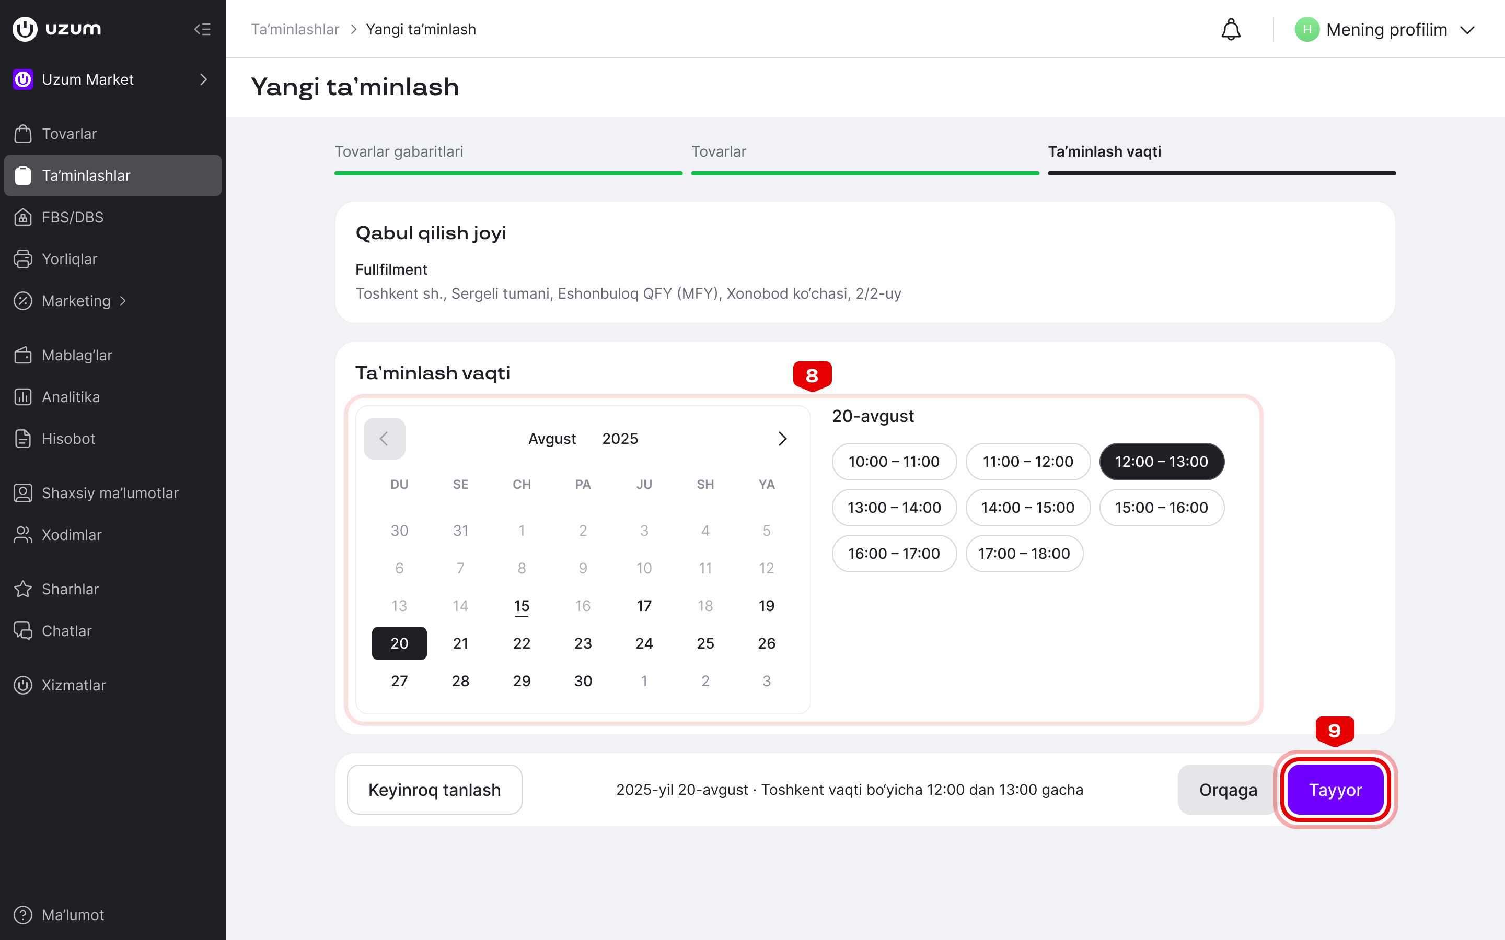Select the 14:00 – 15:00 time slot
This screenshot has height=940, width=1505.
coord(1027,507)
